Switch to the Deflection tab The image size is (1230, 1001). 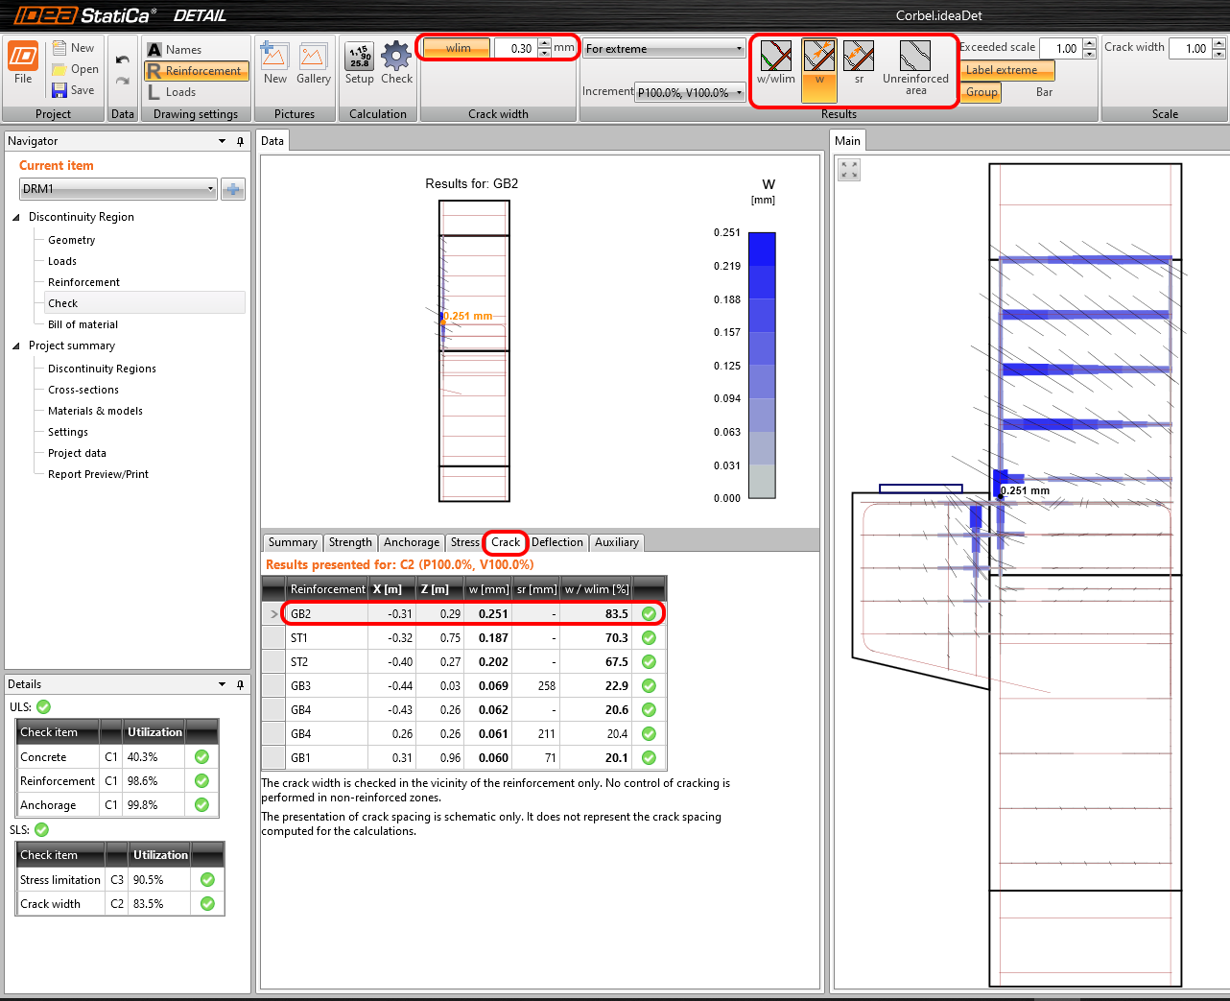coord(556,542)
